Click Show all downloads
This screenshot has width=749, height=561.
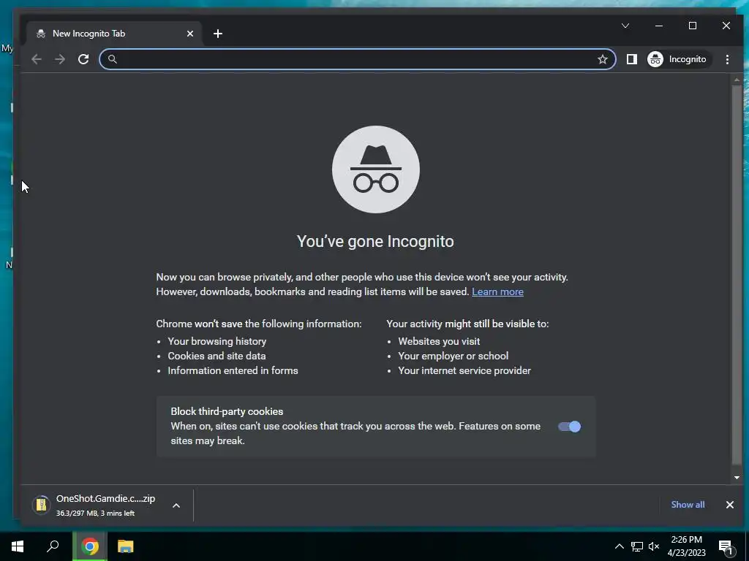(688, 504)
